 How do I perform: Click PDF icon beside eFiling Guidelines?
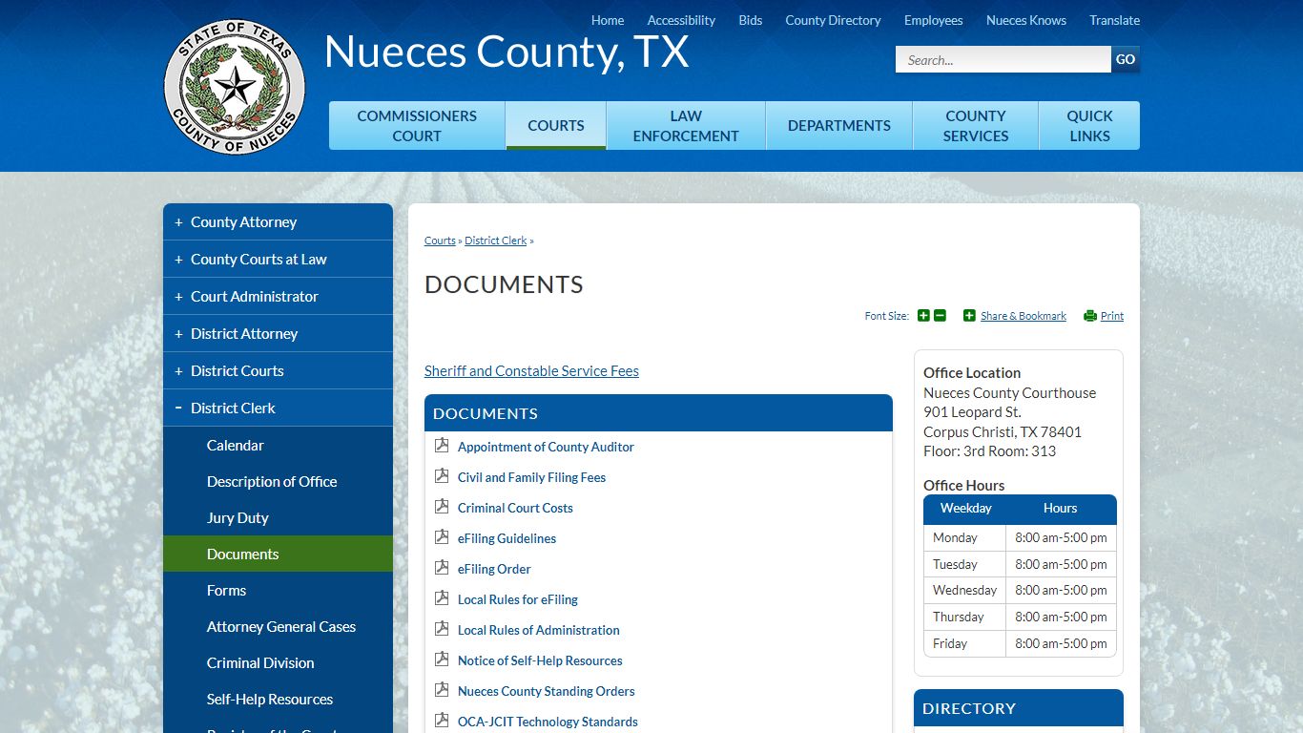click(442, 537)
